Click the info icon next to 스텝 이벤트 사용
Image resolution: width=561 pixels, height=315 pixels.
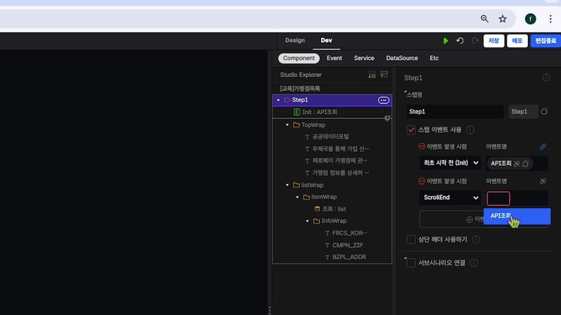471,130
